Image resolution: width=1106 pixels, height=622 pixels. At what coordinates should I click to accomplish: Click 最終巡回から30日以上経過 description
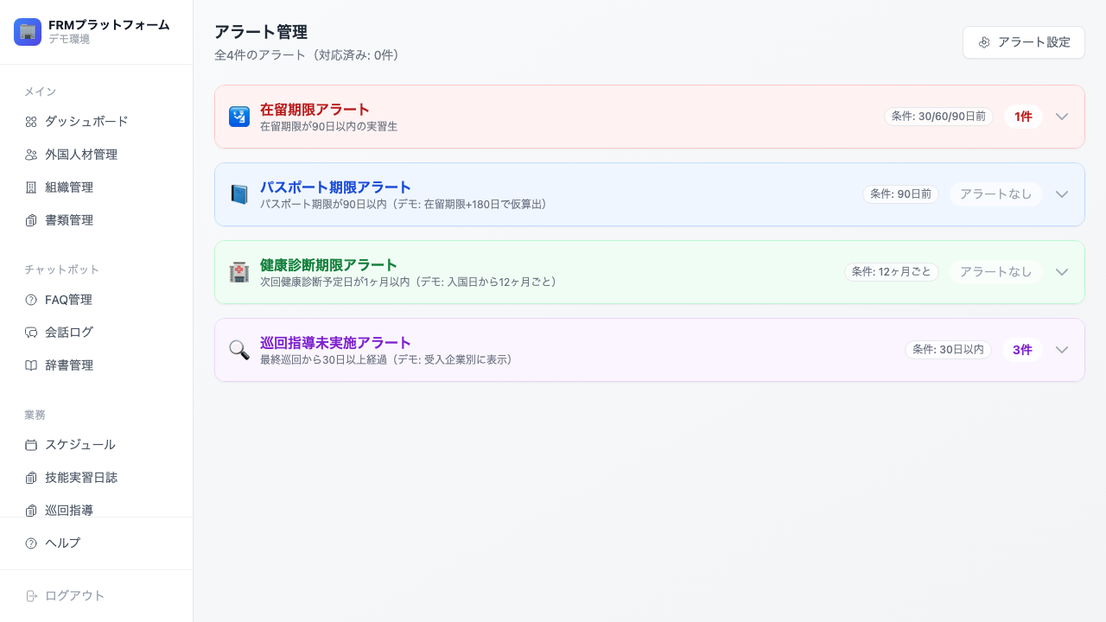pyautogui.click(x=386, y=359)
